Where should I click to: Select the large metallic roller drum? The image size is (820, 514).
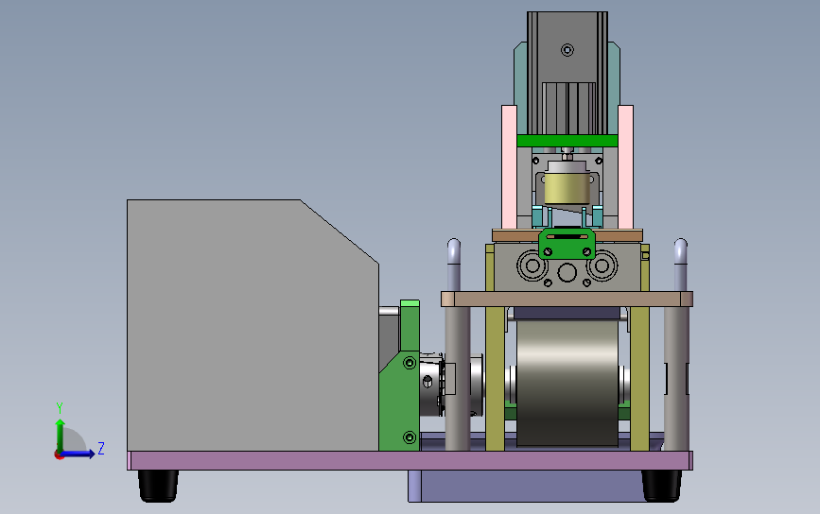pos(567,383)
